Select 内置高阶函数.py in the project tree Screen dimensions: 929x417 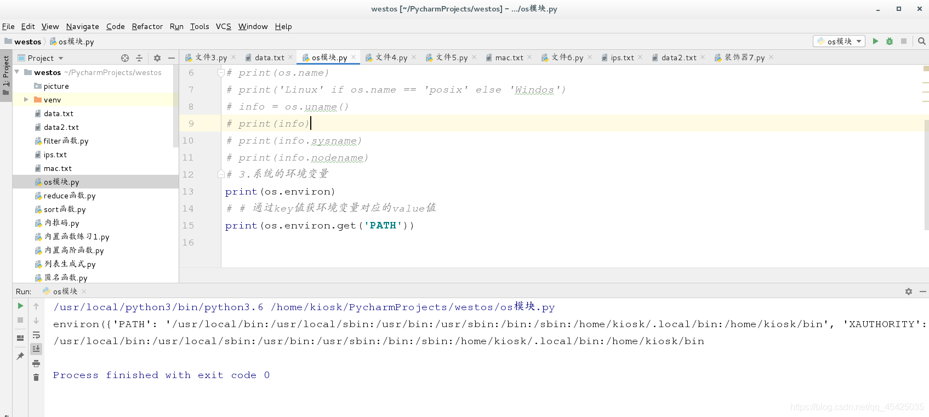pos(74,250)
